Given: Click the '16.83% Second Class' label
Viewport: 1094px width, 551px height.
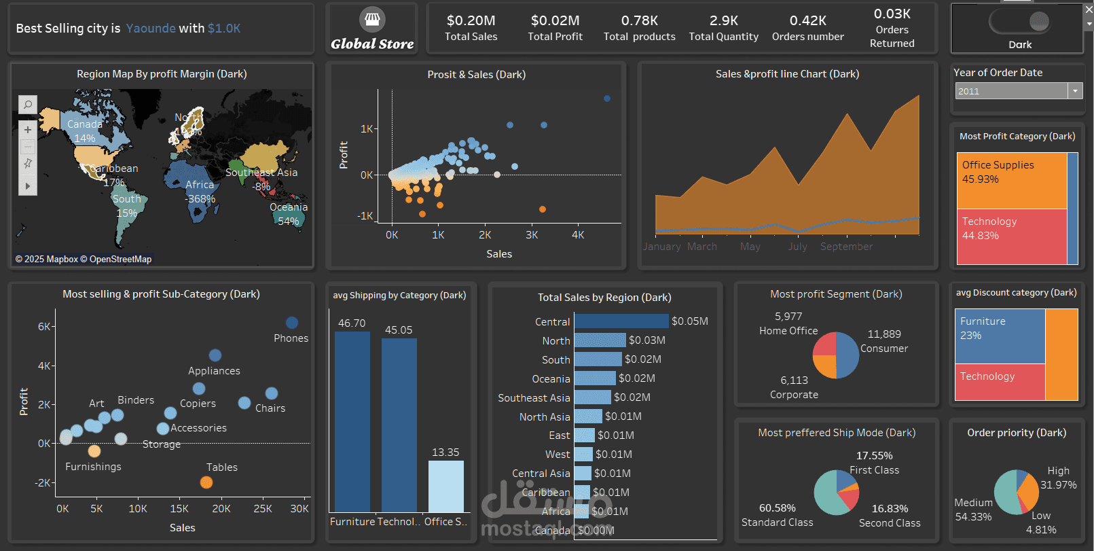Looking at the screenshot, I should pos(890,516).
